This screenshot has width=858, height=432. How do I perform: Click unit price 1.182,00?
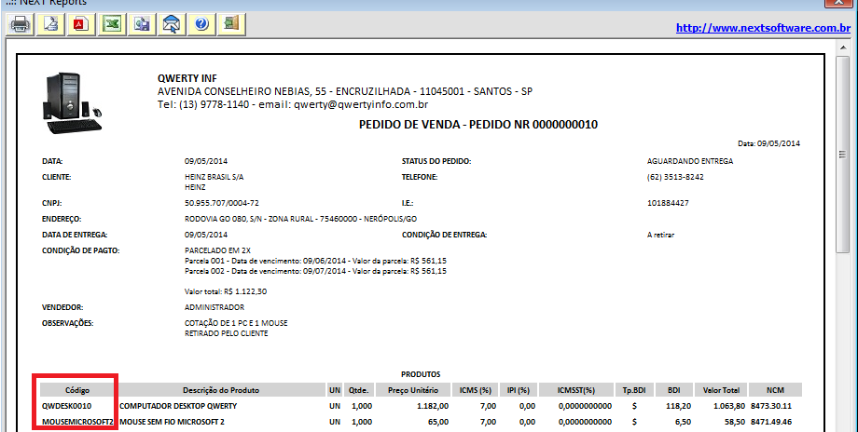click(433, 406)
